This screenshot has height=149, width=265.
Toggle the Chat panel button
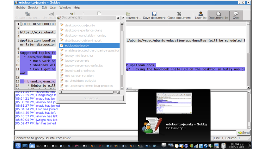236,15
